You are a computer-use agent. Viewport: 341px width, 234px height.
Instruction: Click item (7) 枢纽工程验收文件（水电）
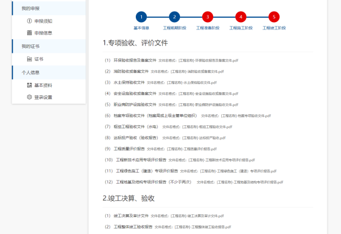click(136, 127)
